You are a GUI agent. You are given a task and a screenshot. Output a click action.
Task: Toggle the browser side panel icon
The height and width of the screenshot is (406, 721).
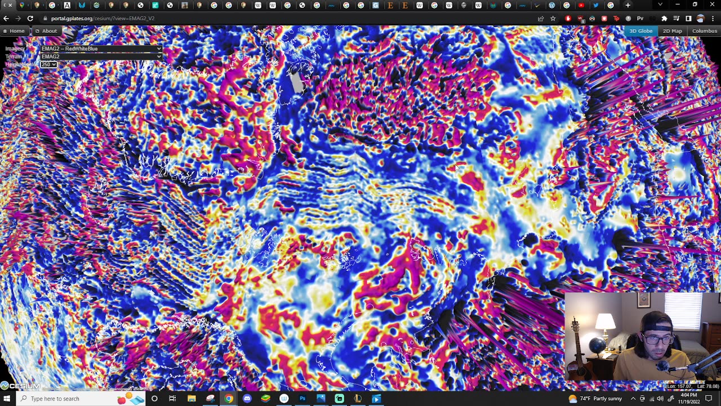688,19
